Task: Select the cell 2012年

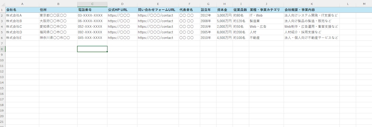Action: [208, 15]
